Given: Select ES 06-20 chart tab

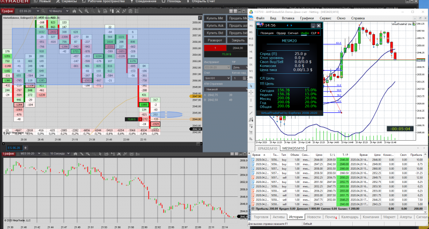Looking at the screenshot, I should [x=14, y=148].
